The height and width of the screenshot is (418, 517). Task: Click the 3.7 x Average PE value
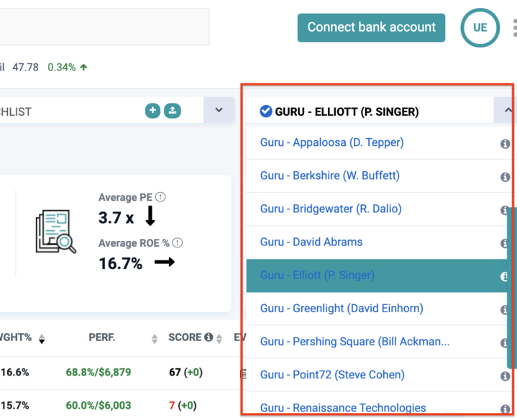click(116, 218)
